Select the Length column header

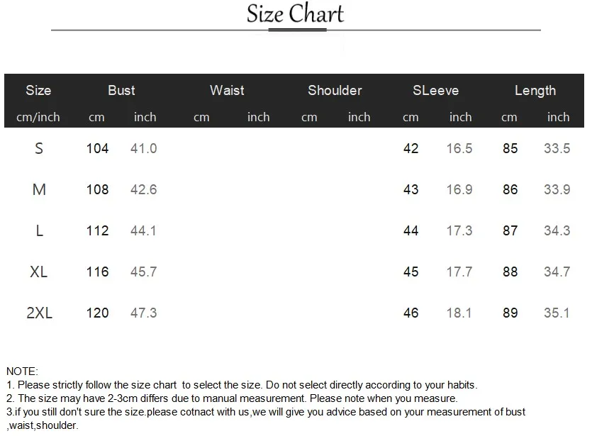[x=535, y=91]
